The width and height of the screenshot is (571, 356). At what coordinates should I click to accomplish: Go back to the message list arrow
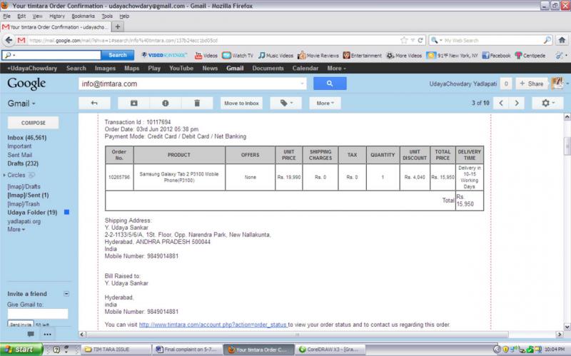coord(94,103)
